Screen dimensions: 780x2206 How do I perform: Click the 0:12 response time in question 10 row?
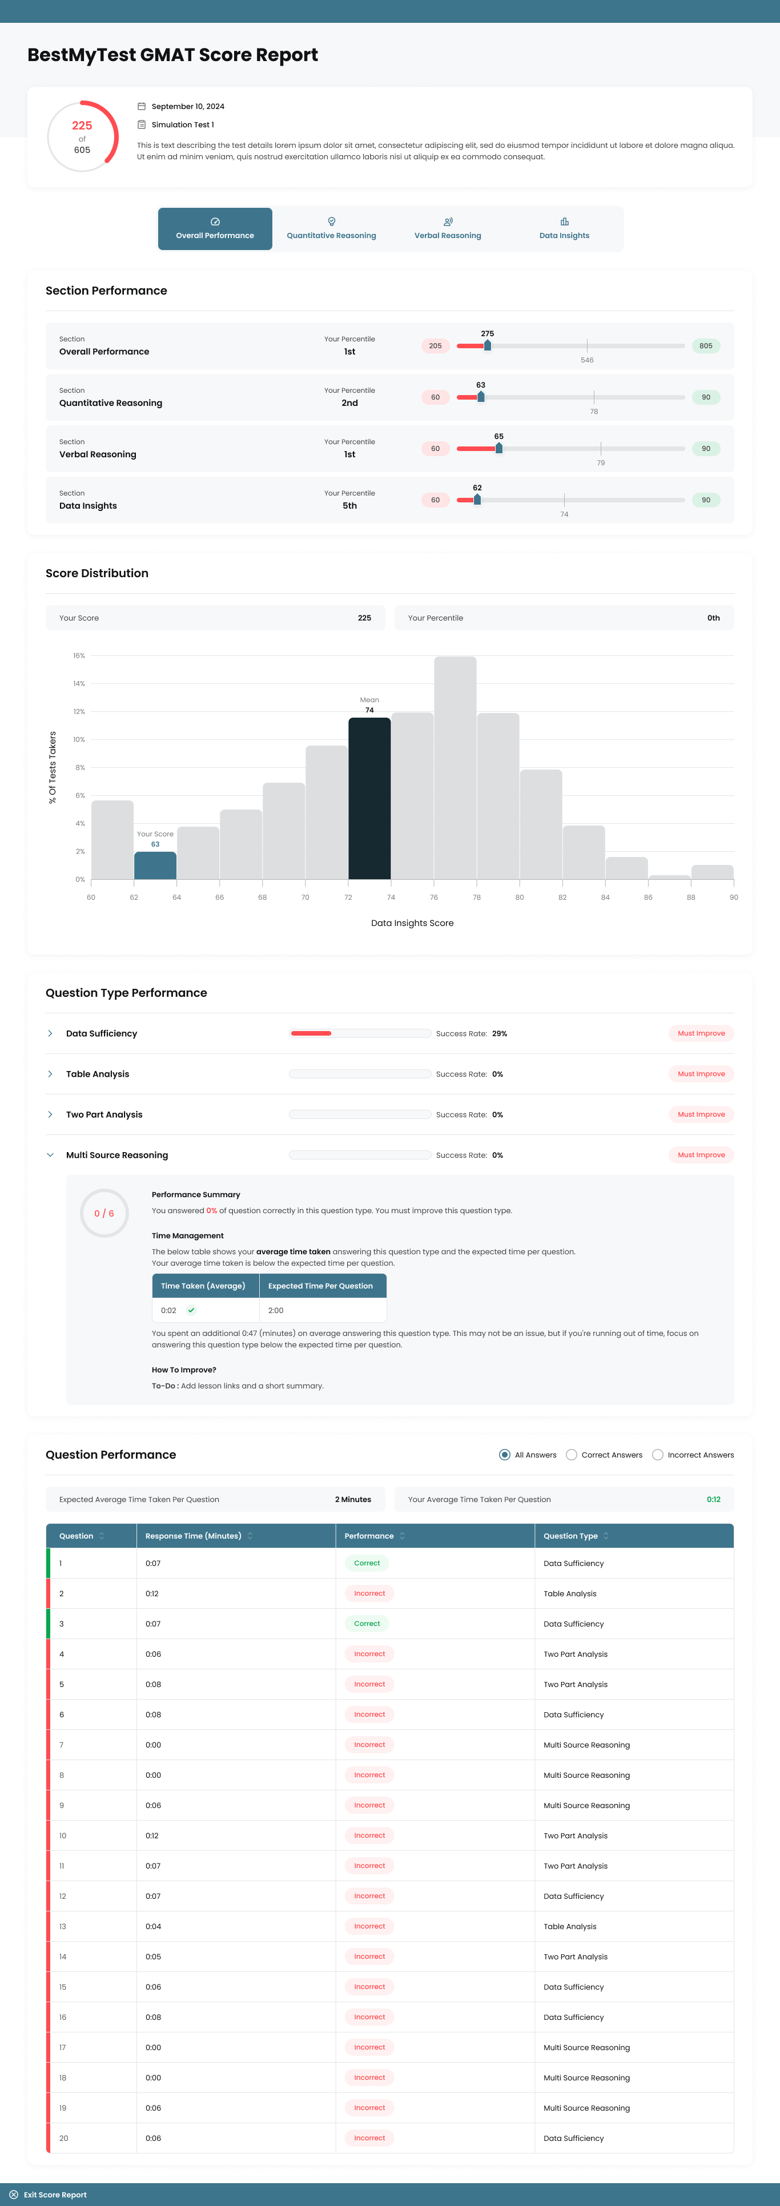coord(152,1835)
